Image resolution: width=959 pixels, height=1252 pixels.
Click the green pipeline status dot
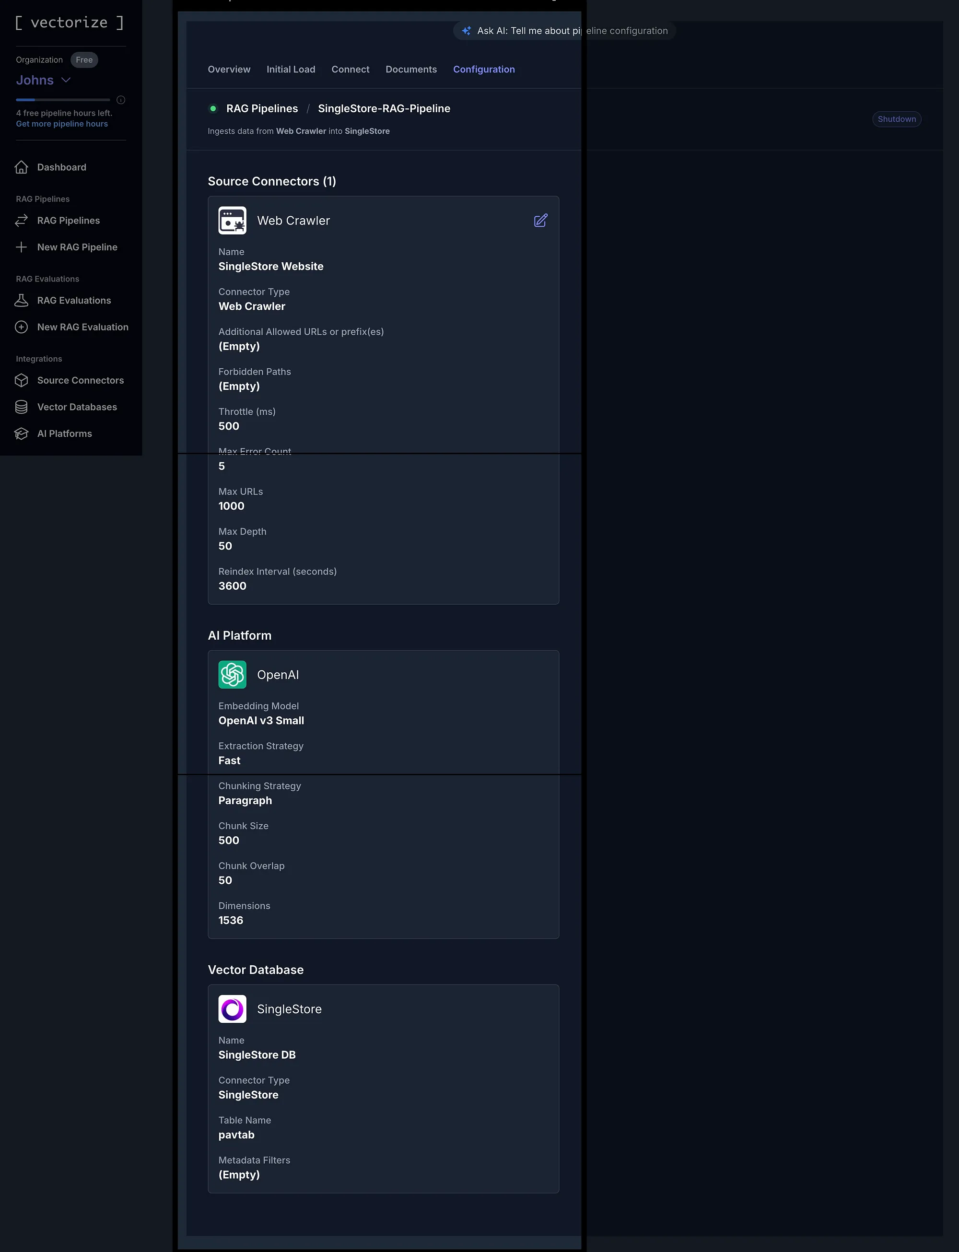coord(213,108)
